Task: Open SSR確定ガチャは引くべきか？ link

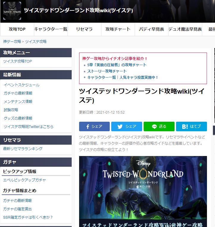Action: tap(28, 217)
